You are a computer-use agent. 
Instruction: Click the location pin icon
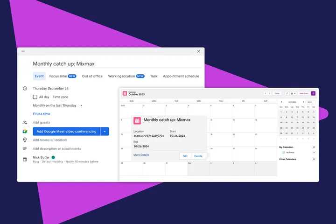(x=25, y=140)
